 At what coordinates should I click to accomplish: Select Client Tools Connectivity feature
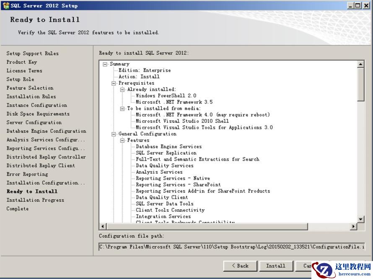[170, 210]
